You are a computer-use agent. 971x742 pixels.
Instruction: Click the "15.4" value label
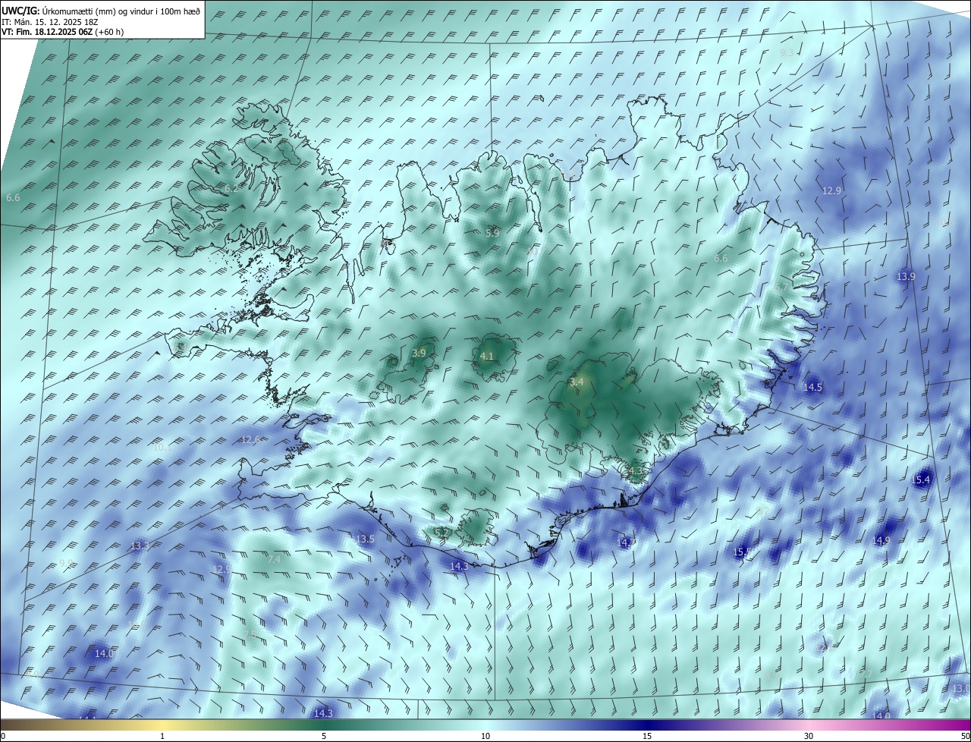(920, 479)
